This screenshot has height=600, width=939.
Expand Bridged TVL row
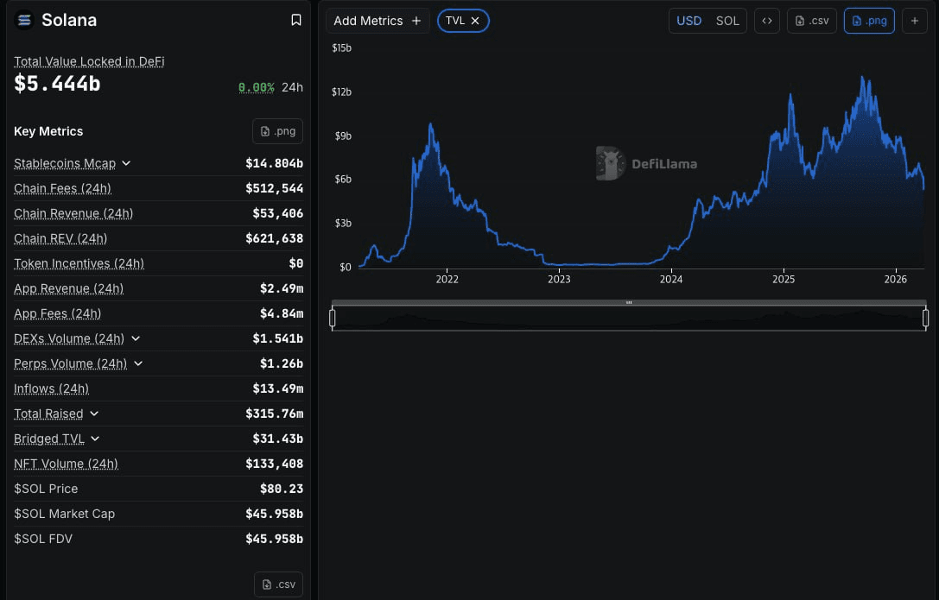click(95, 439)
